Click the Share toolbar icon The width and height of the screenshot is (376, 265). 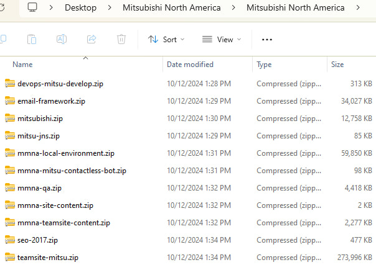point(92,39)
